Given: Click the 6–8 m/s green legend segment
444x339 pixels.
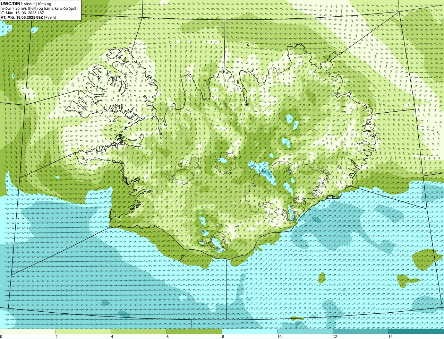Looking at the screenshot, I should [194, 331].
